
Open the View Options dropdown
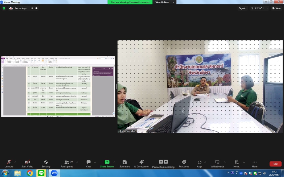tap(165, 2)
